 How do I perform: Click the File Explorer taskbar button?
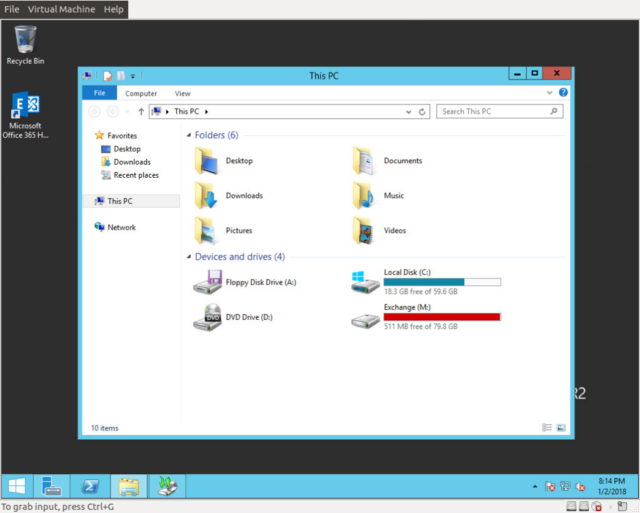coord(129,486)
